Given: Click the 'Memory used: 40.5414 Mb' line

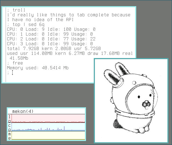Looking at the screenshot, I should pos(38,68).
